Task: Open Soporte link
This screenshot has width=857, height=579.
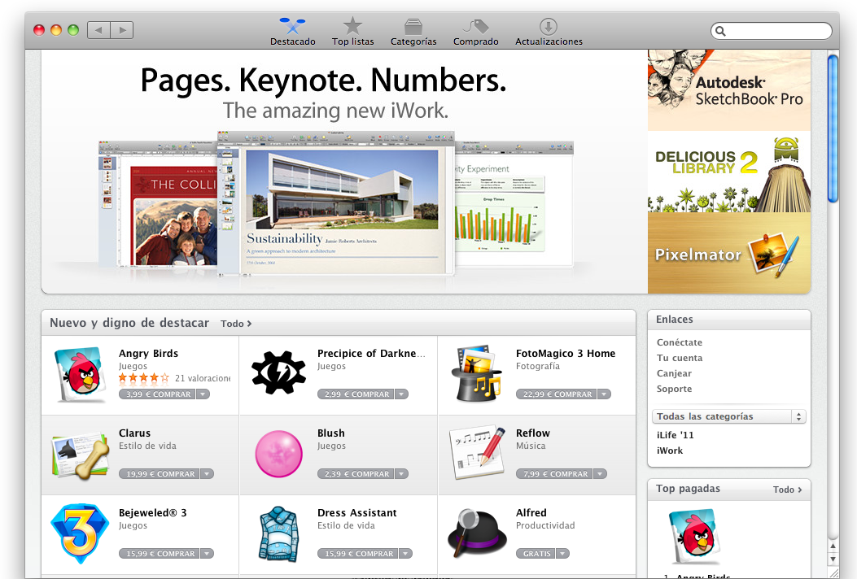Action: pyautogui.click(x=674, y=389)
